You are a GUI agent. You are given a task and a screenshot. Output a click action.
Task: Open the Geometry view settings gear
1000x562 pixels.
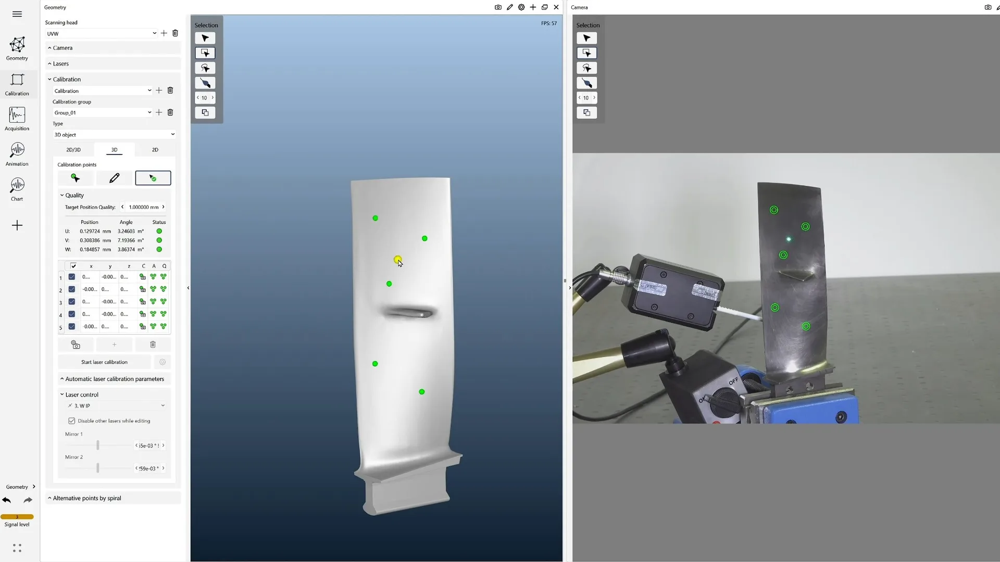pos(521,7)
